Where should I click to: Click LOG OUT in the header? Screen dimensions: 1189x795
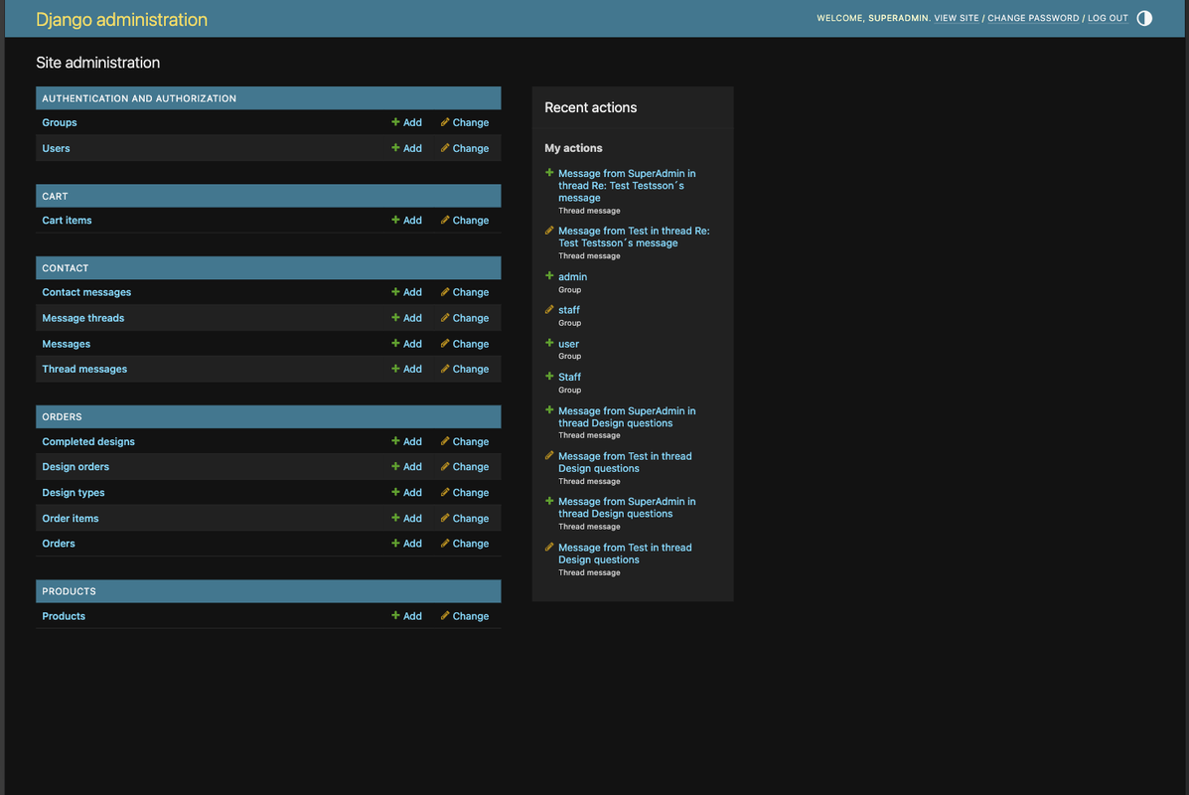point(1108,18)
